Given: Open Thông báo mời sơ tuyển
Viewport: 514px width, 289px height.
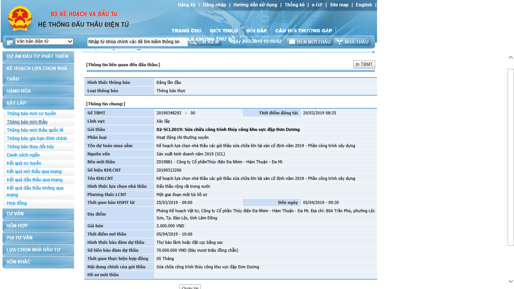Looking at the screenshot, I should point(31,114).
